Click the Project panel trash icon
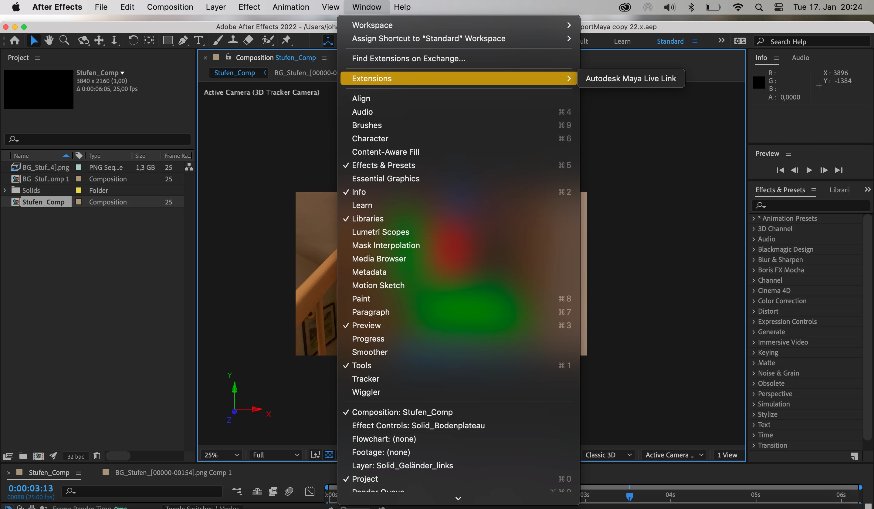Viewport: 874px width, 509px height. [97, 456]
